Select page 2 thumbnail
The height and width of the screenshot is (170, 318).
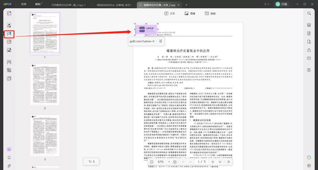coord(45,84)
